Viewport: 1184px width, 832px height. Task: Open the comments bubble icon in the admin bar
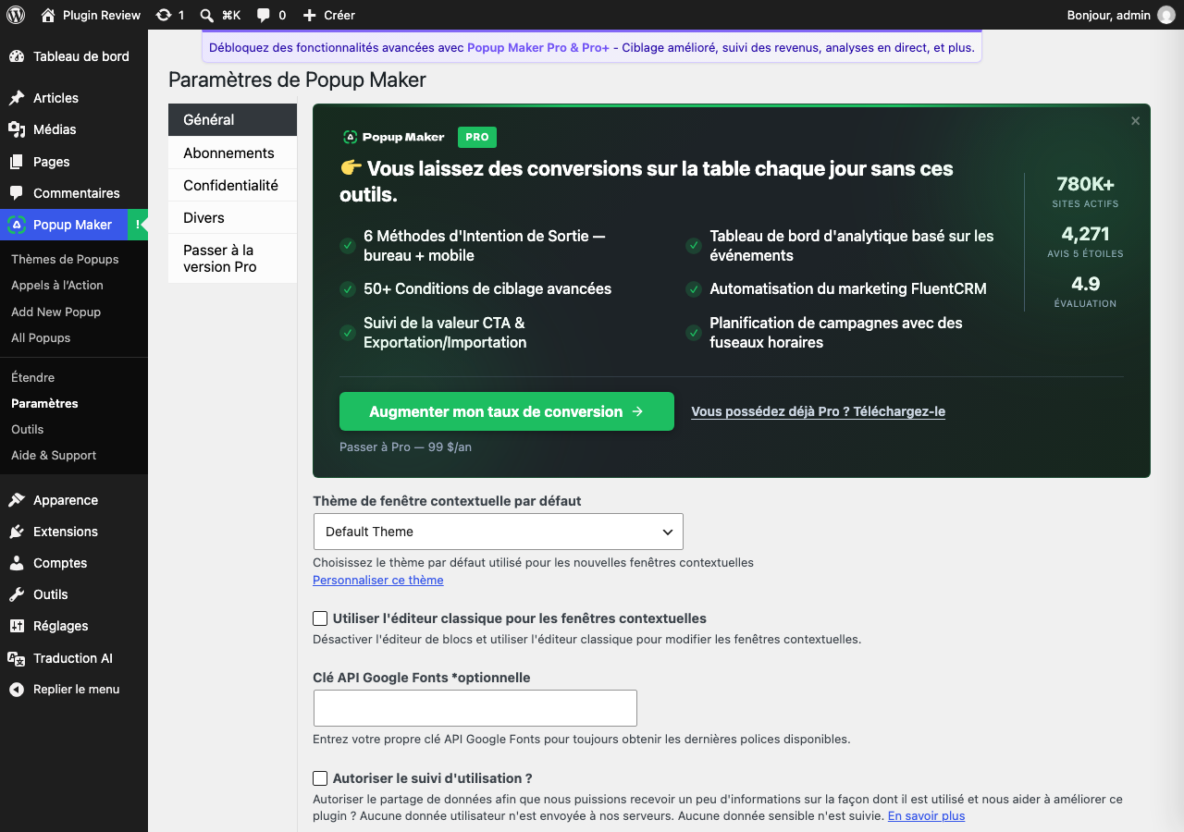point(264,15)
